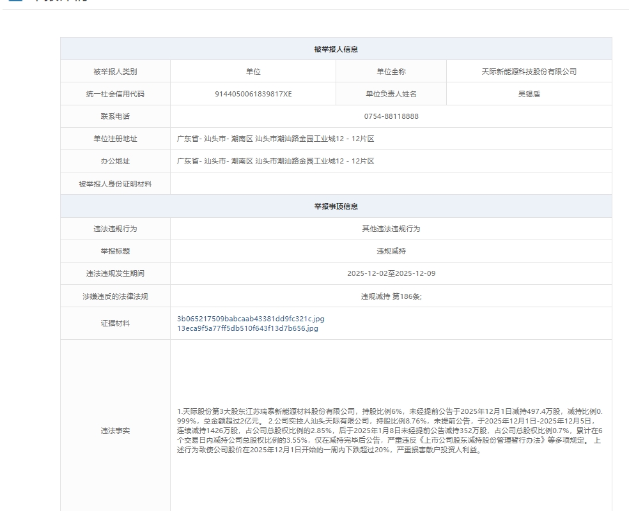Click the registered address value in 单位注册地址 row
Screen dimensions: 629x511
click(x=276, y=139)
